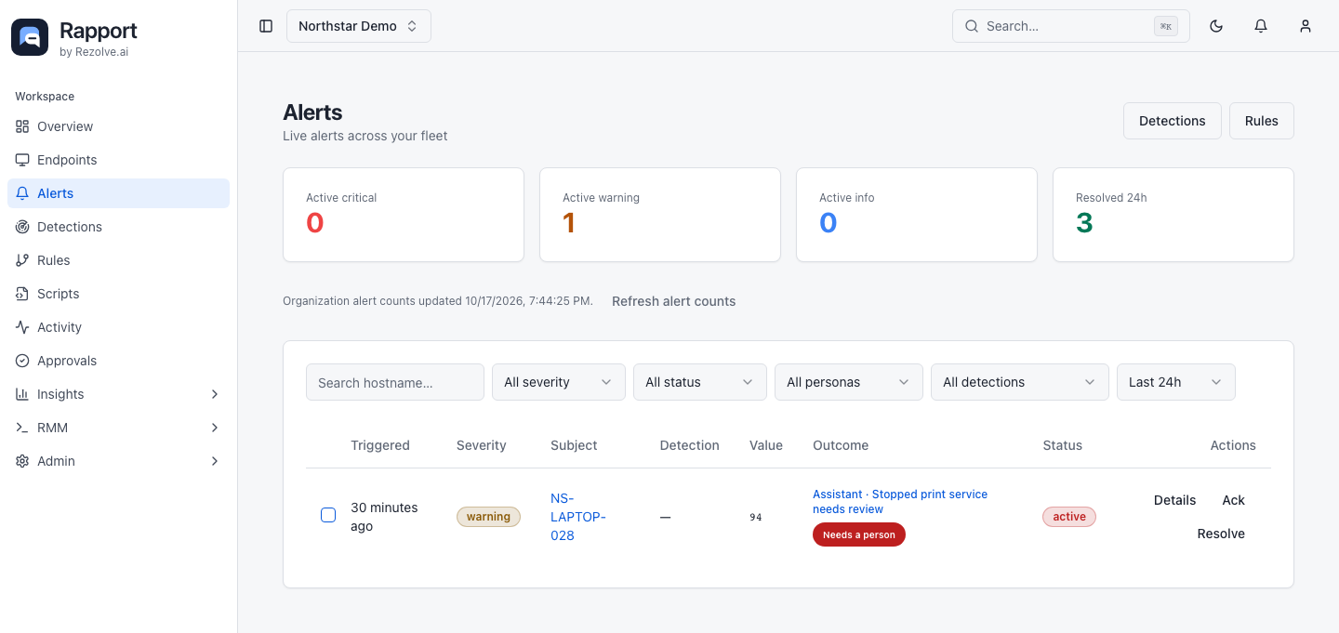Open the Stopped print service outcome link
The height and width of the screenshot is (633, 1339).
pos(900,502)
